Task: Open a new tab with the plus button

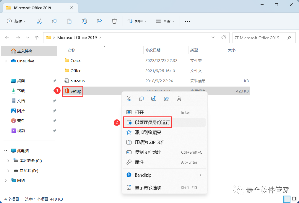Action: point(86,8)
